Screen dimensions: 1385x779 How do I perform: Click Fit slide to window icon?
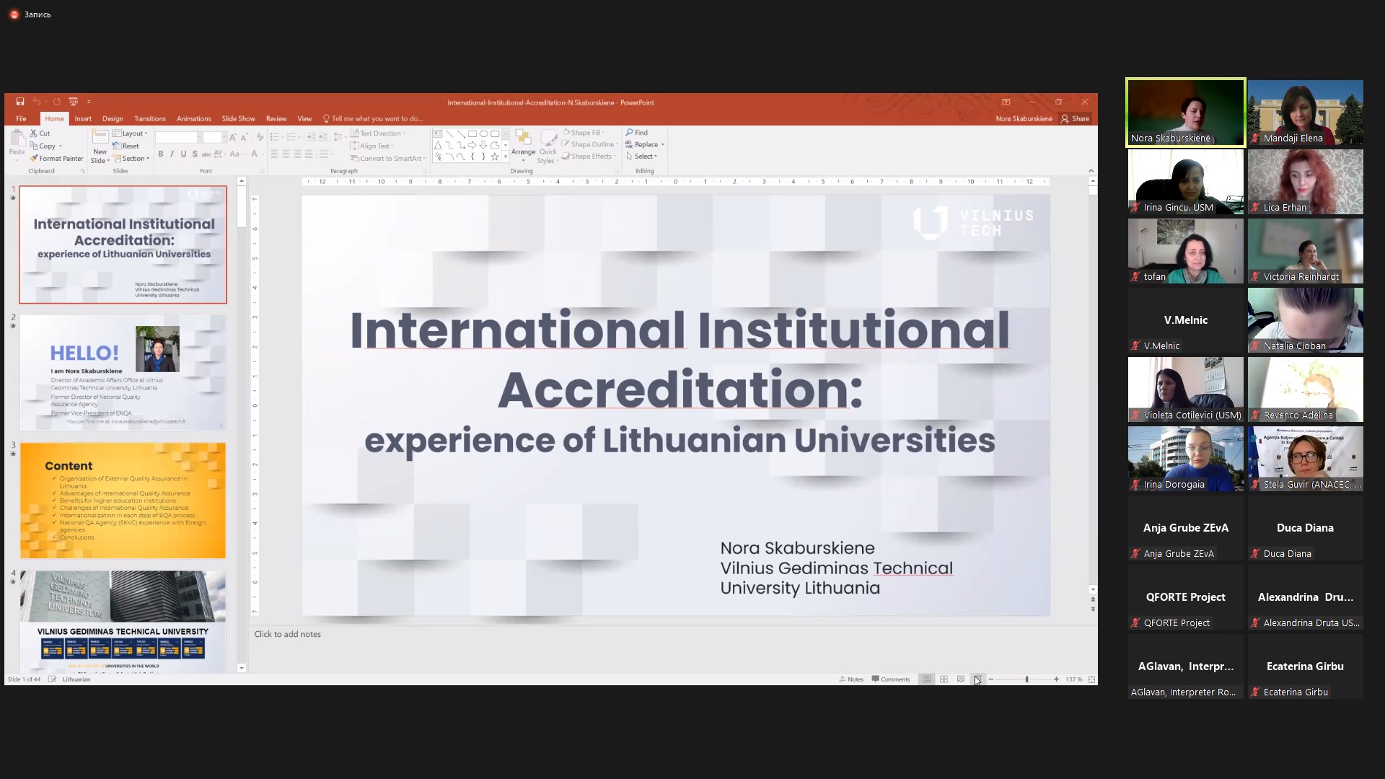(x=1091, y=679)
